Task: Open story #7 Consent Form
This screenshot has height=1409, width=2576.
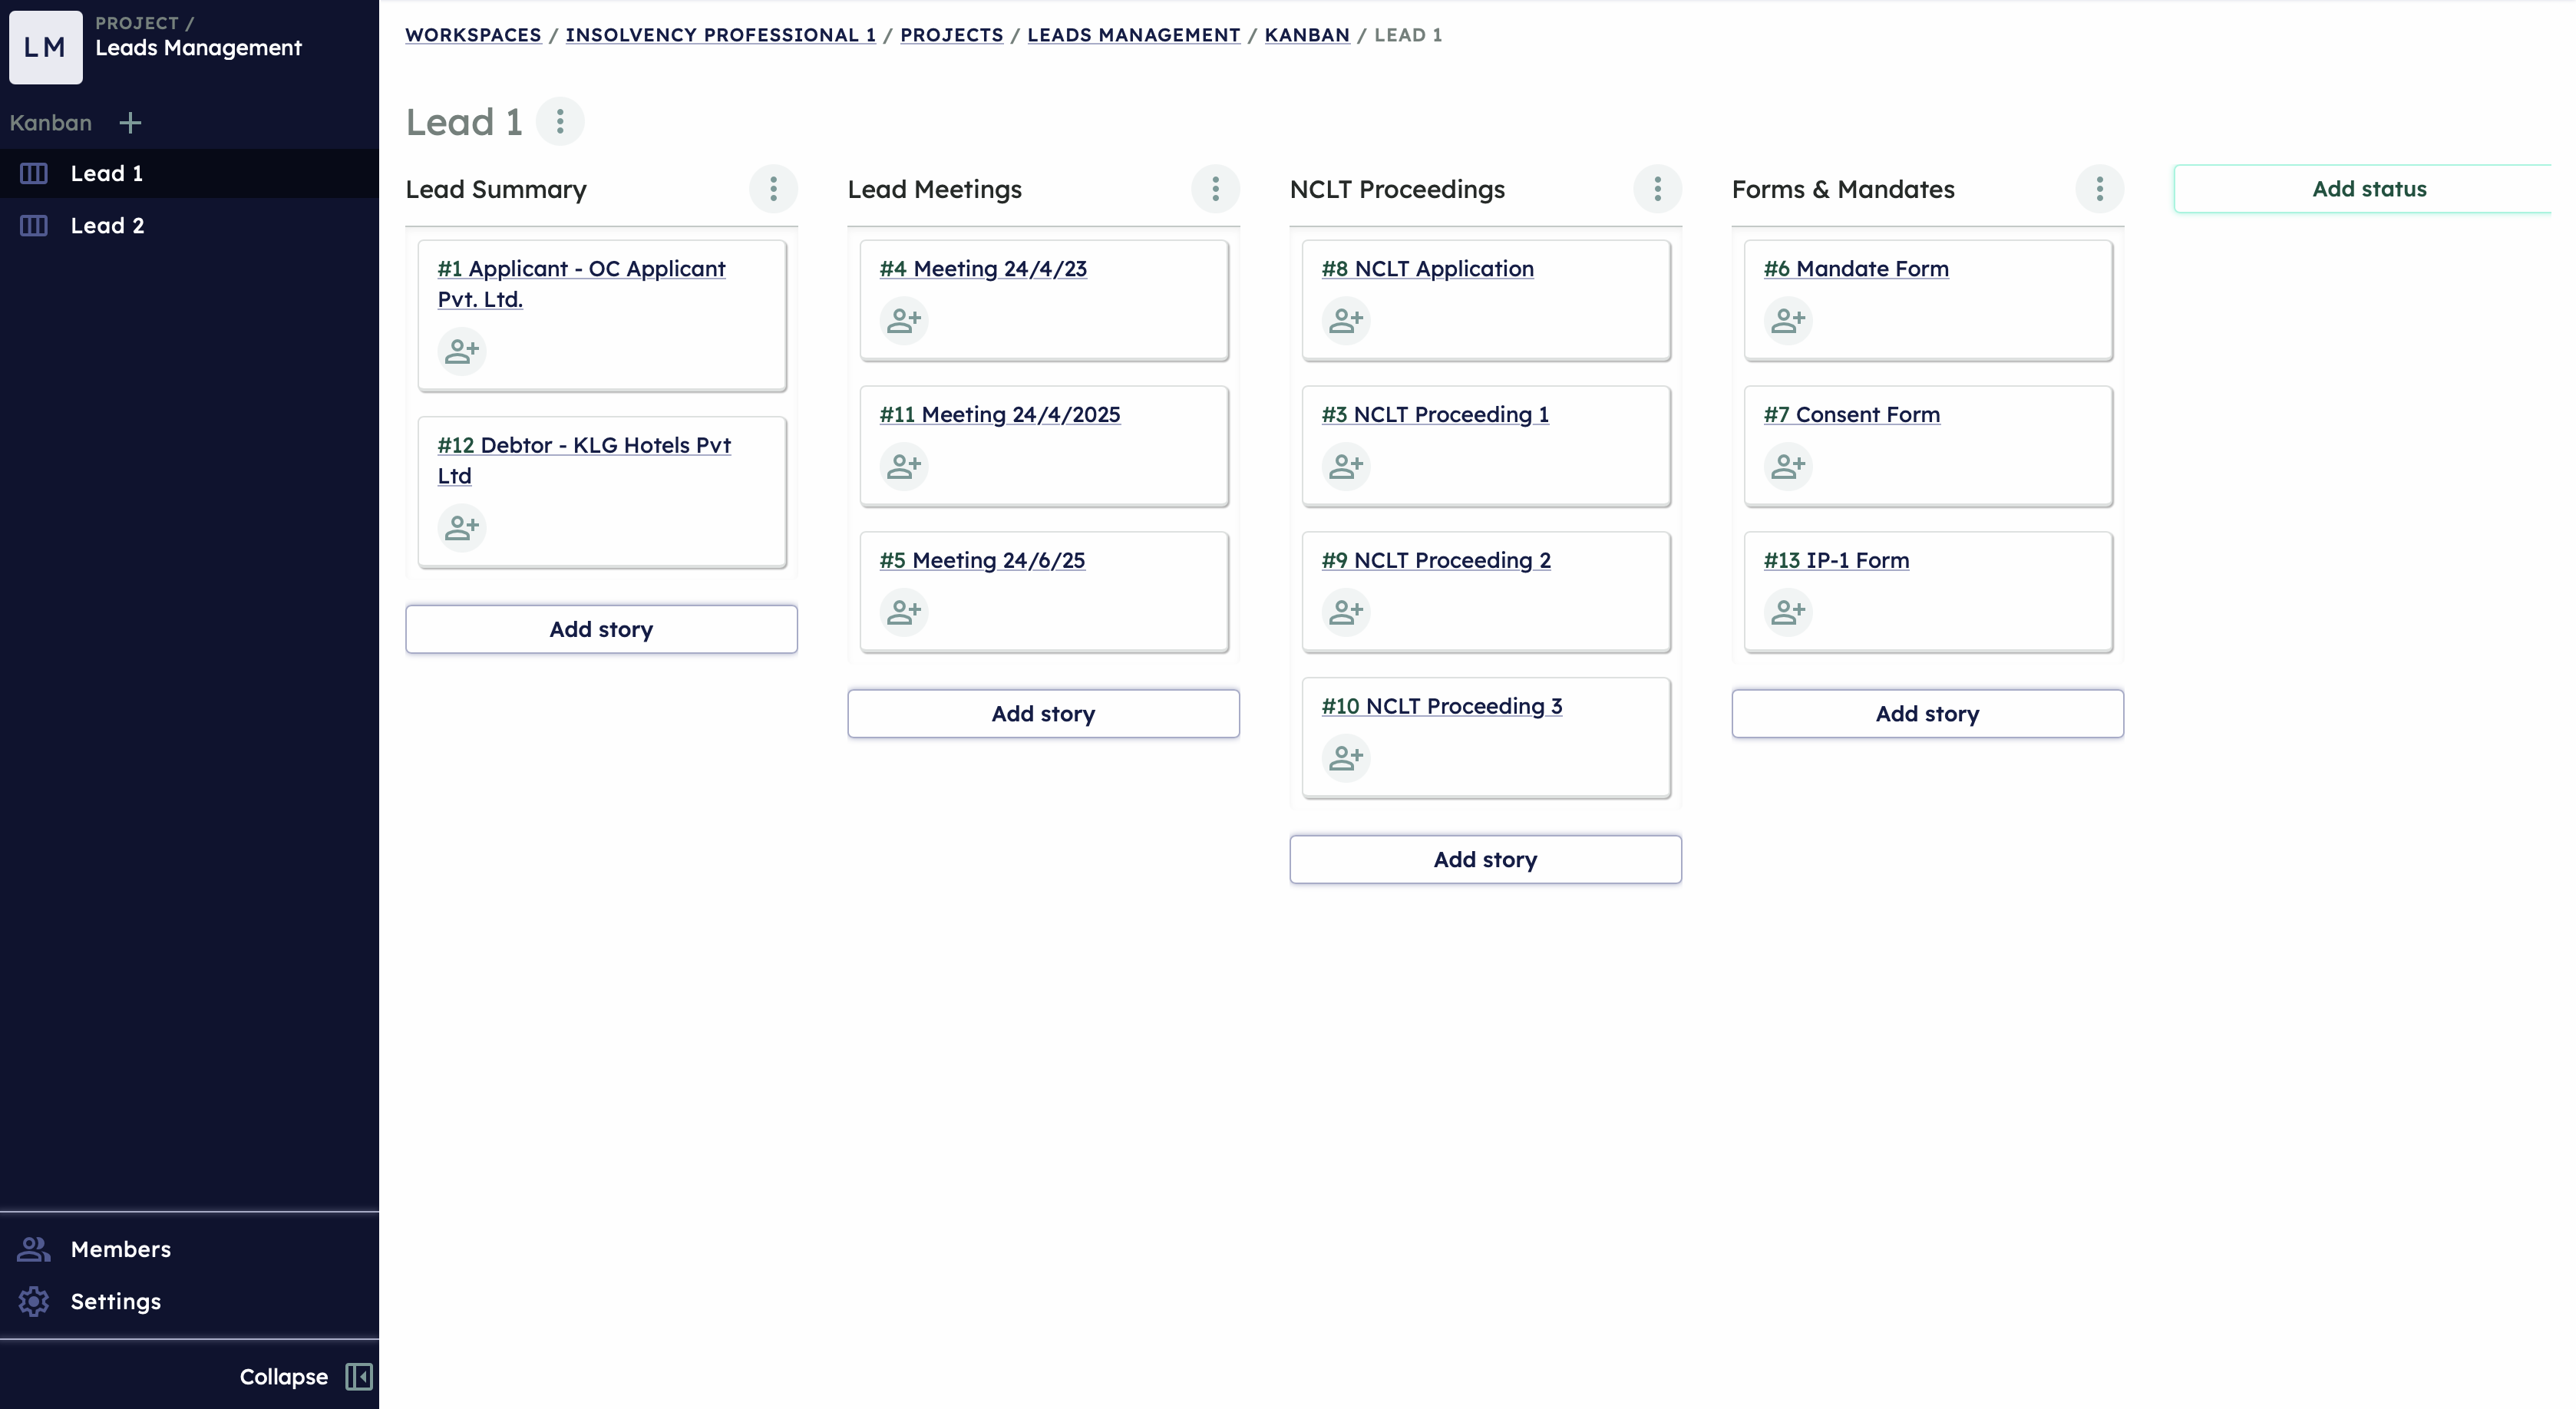Action: (1851, 415)
